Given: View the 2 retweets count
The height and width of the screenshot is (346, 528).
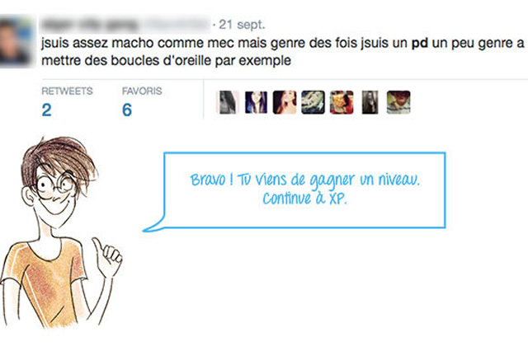Looking at the screenshot, I should (46, 110).
